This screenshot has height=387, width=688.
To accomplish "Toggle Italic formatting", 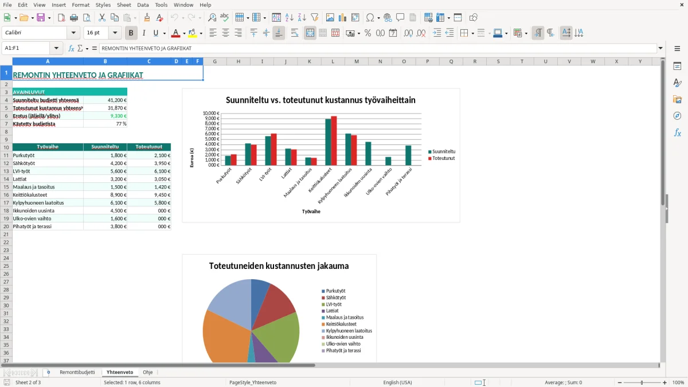I will pyautogui.click(x=144, y=33).
